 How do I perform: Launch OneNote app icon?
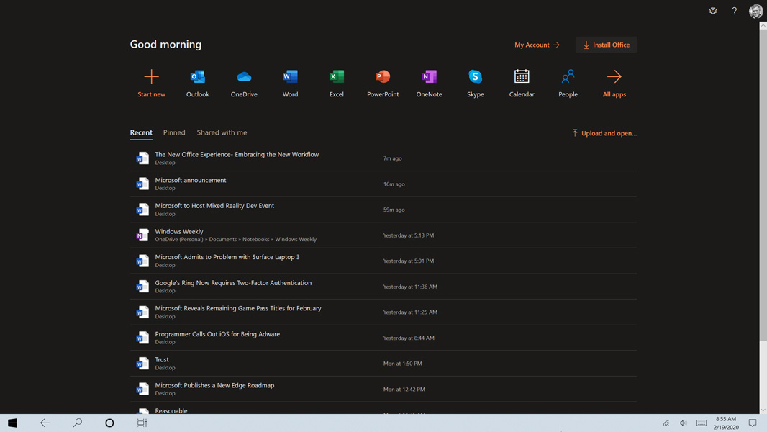[429, 77]
